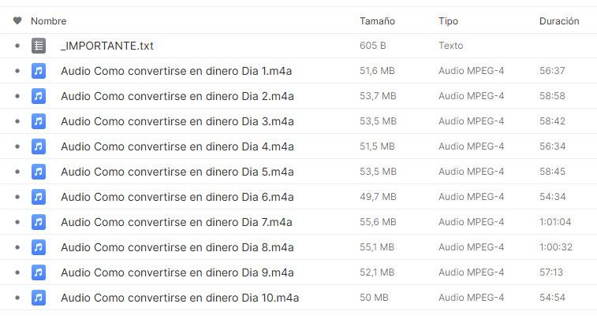Click the music icon for Dia 10.m4a

coord(39,298)
